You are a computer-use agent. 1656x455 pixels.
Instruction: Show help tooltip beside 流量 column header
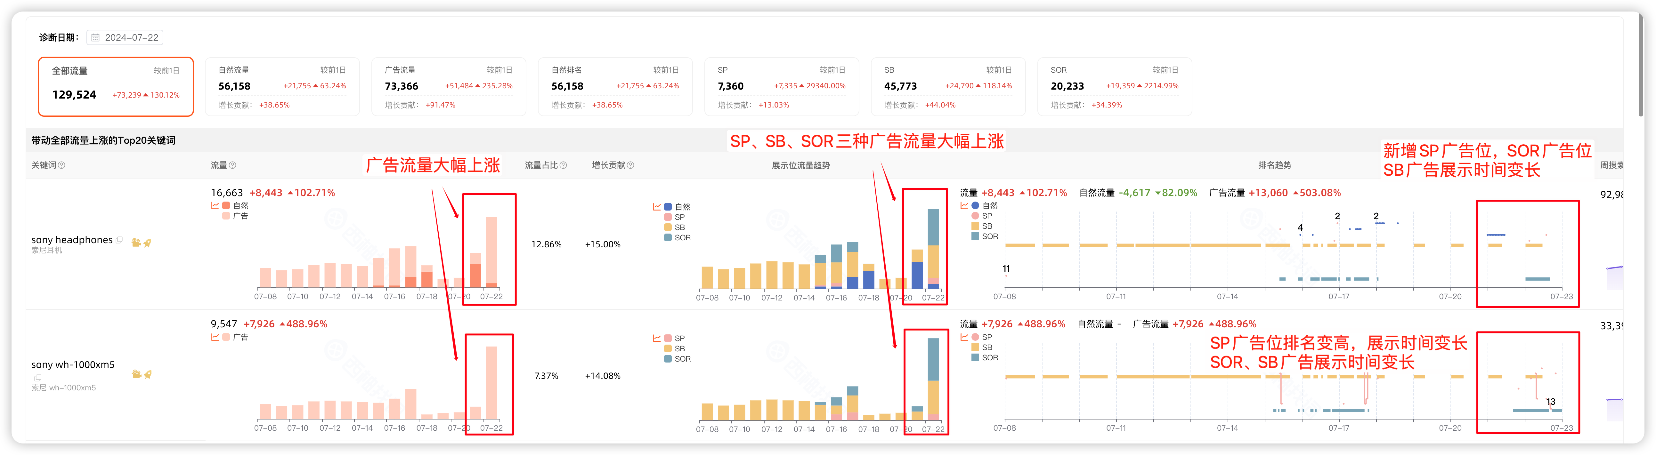(x=233, y=165)
